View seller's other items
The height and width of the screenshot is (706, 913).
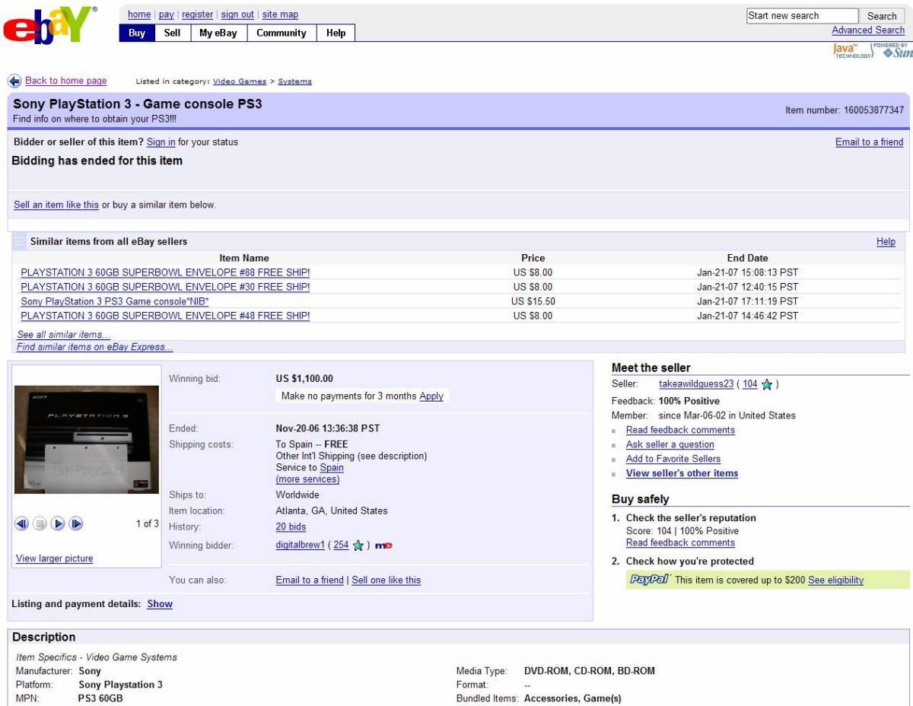682,473
